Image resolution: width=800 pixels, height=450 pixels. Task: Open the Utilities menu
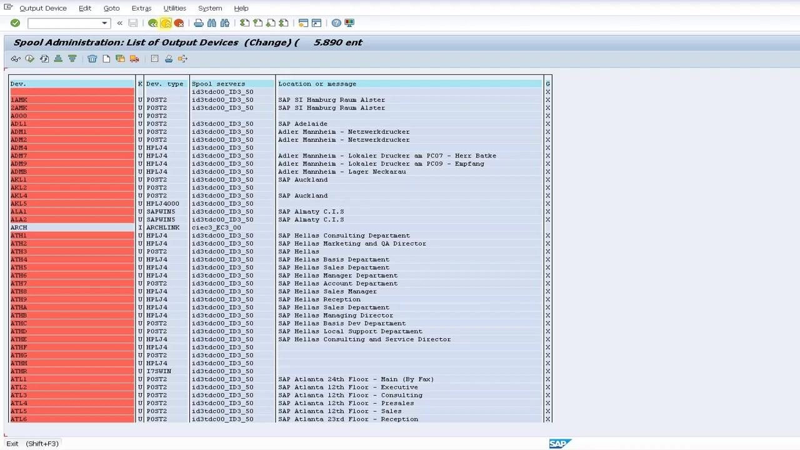(175, 8)
